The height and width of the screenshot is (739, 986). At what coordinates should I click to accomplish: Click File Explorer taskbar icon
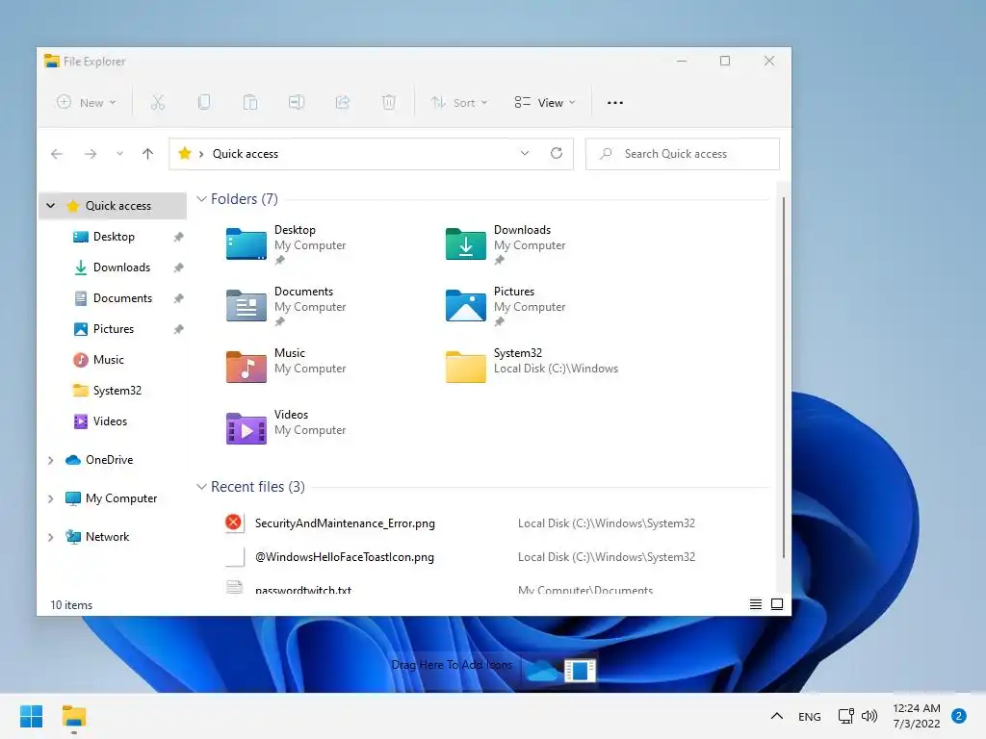point(73,716)
